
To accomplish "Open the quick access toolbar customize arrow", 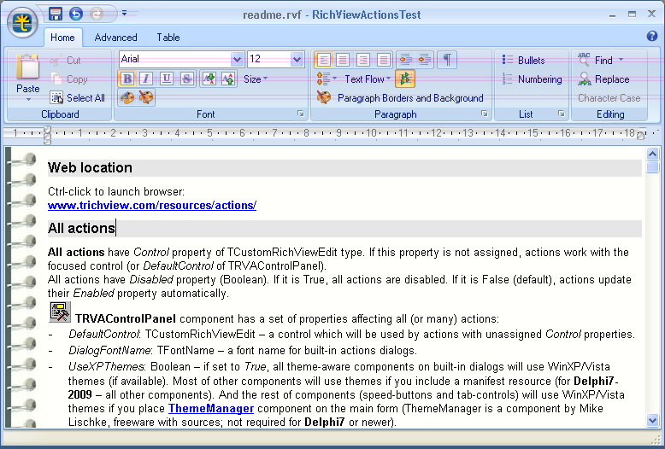I will pos(124,13).
